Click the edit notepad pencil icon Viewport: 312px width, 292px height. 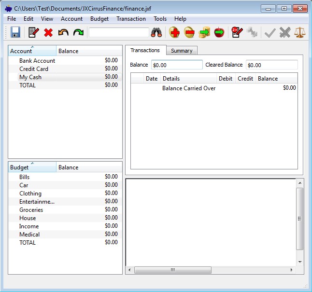(x=33, y=32)
